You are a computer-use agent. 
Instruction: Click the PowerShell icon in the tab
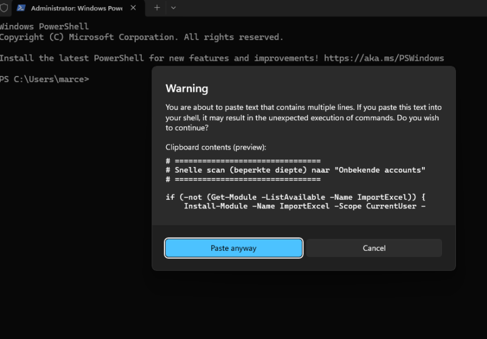(x=21, y=8)
